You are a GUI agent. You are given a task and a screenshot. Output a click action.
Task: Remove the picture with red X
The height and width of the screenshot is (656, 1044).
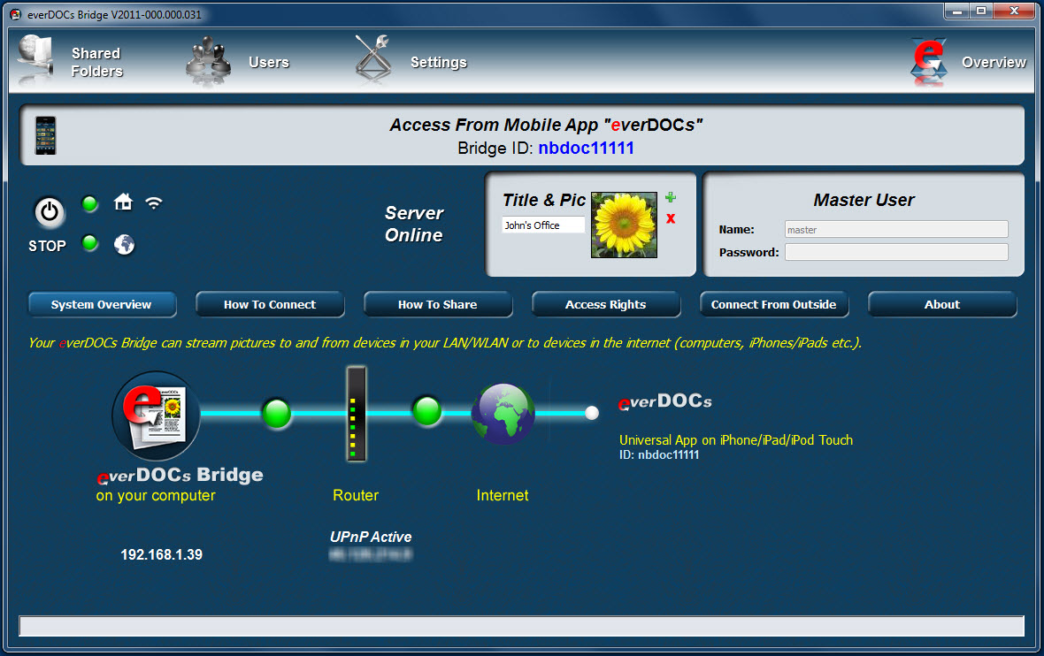point(671,218)
